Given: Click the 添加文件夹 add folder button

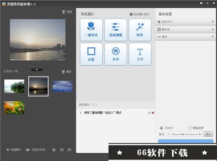Looking at the screenshot, I should tap(36, 150).
